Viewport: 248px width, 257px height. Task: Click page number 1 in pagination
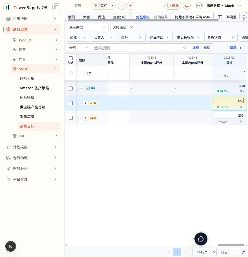point(177,252)
